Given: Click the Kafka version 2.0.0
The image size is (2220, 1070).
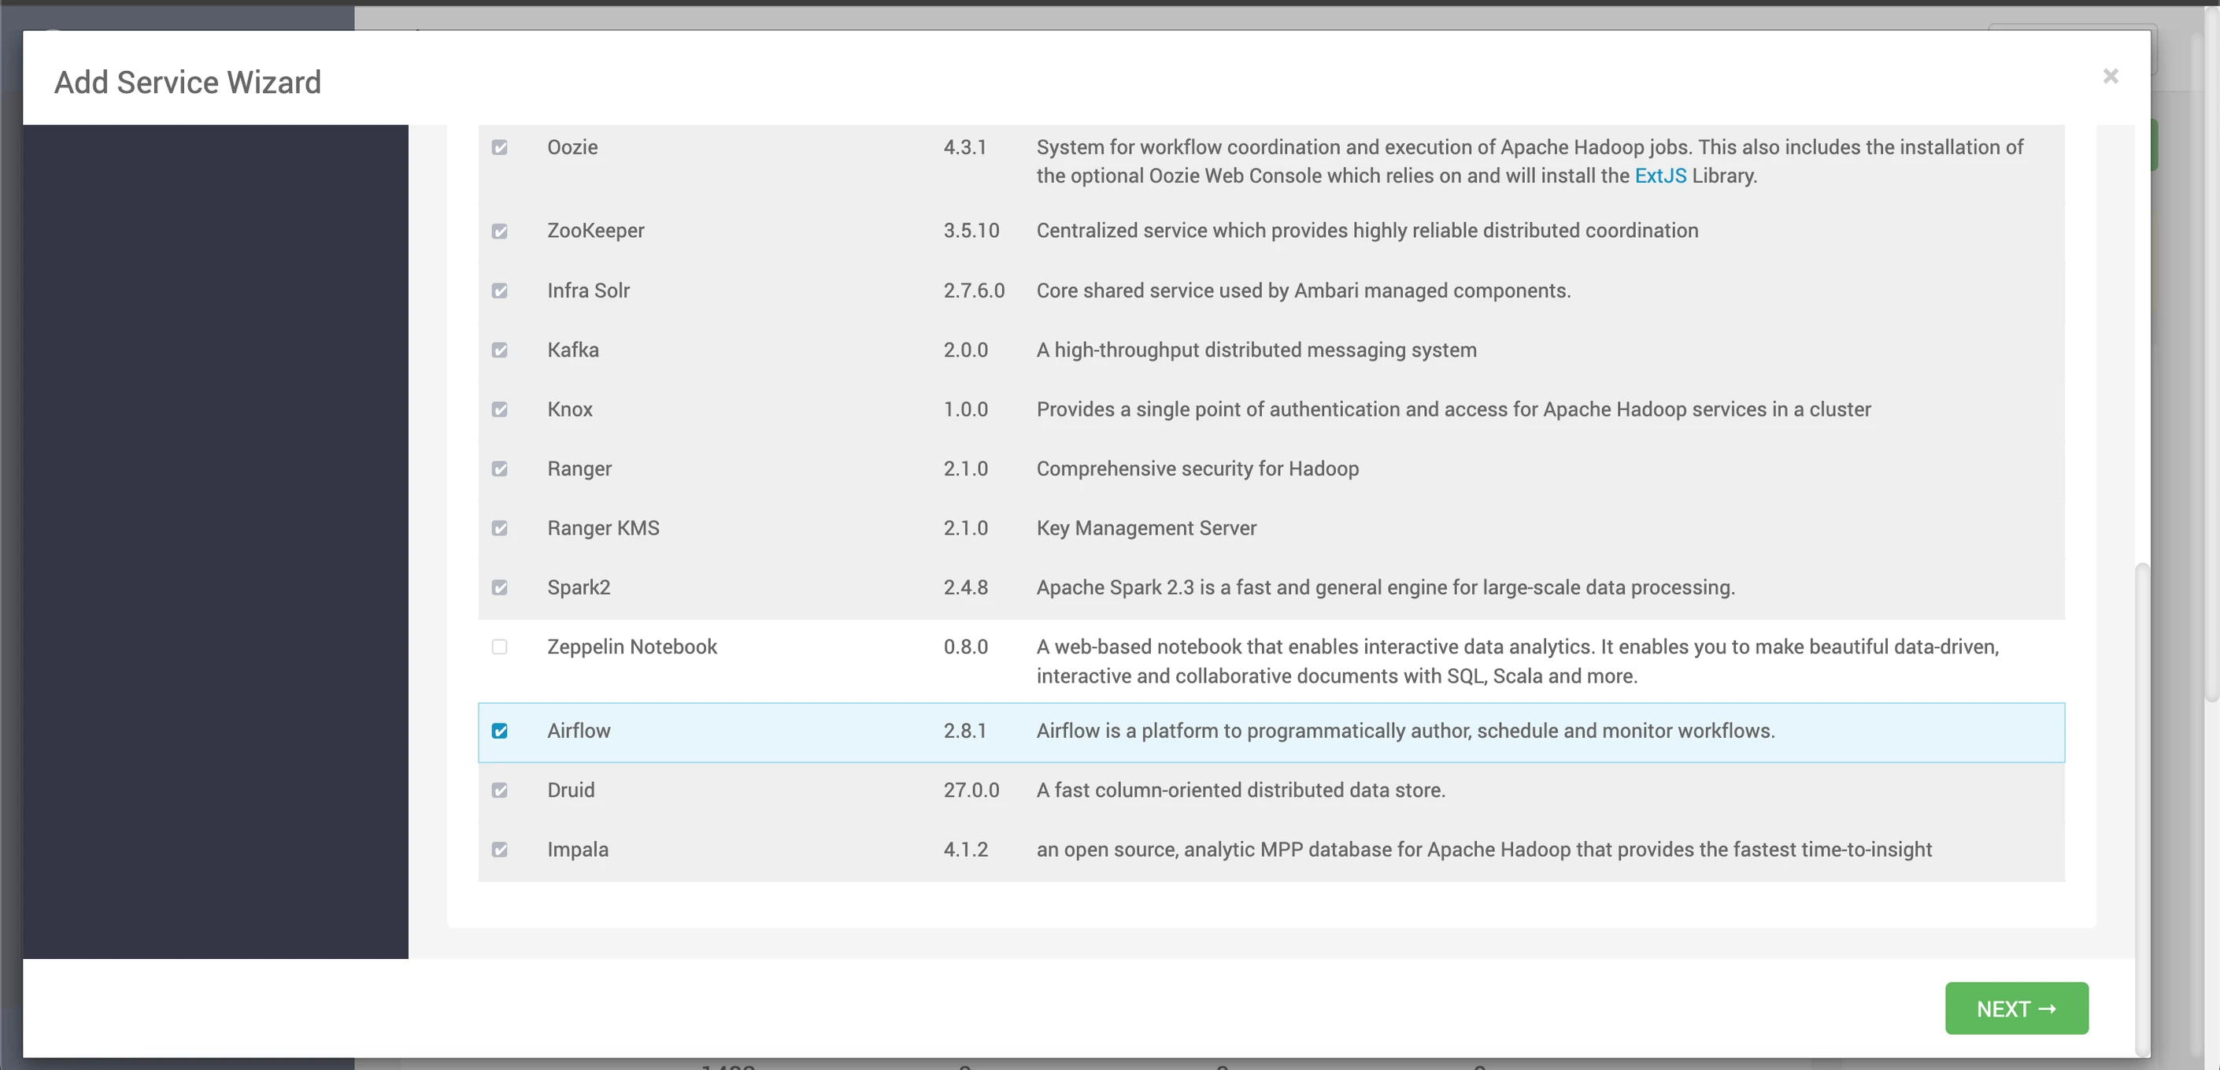Looking at the screenshot, I should pyautogui.click(x=965, y=350).
